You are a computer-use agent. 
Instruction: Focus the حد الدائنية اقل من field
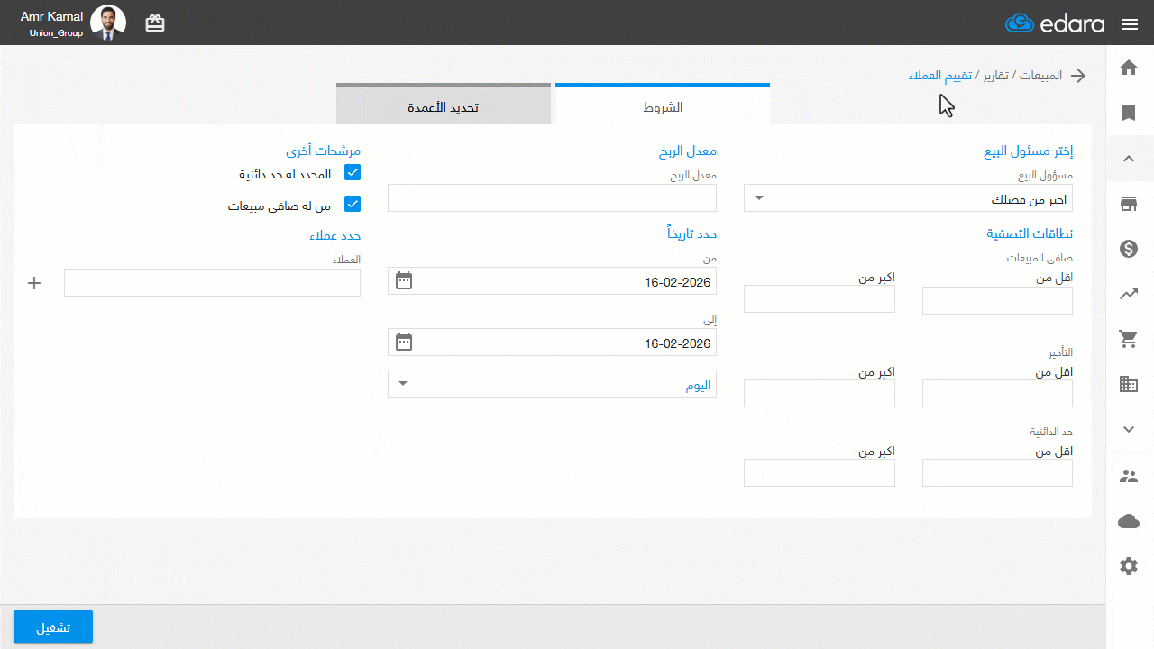[997, 473]
